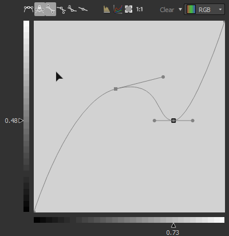Click the Clear button
229x236 pixels.
point(167,10)
